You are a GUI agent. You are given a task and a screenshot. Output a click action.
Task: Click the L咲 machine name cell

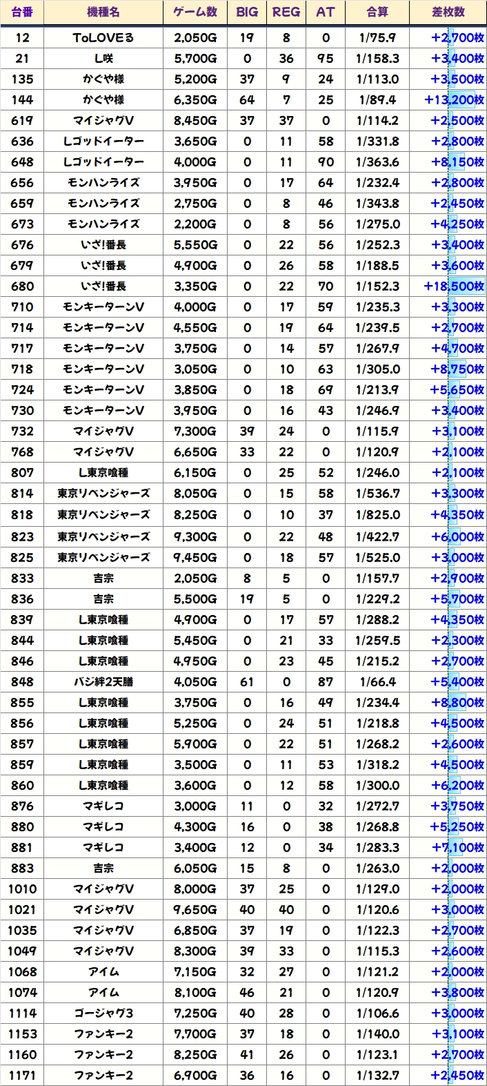103,59
